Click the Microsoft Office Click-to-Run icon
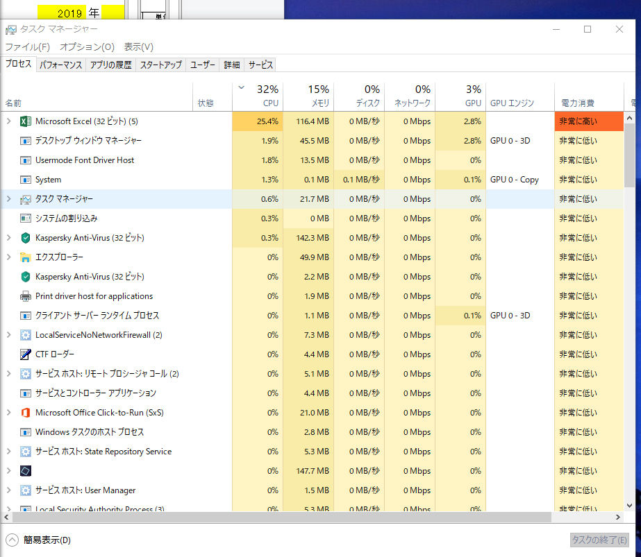Image resolution: width=641 pixels, height=557 pixels. [x=25, y=413]
